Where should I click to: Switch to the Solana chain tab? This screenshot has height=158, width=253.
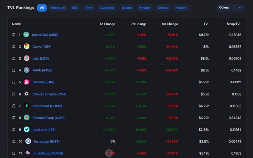click(x=127, y=8)
